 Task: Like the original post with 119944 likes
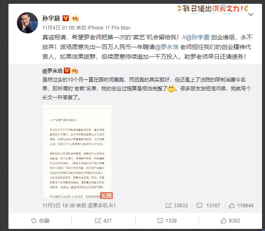pyautogui.click(x=241, y=206)
